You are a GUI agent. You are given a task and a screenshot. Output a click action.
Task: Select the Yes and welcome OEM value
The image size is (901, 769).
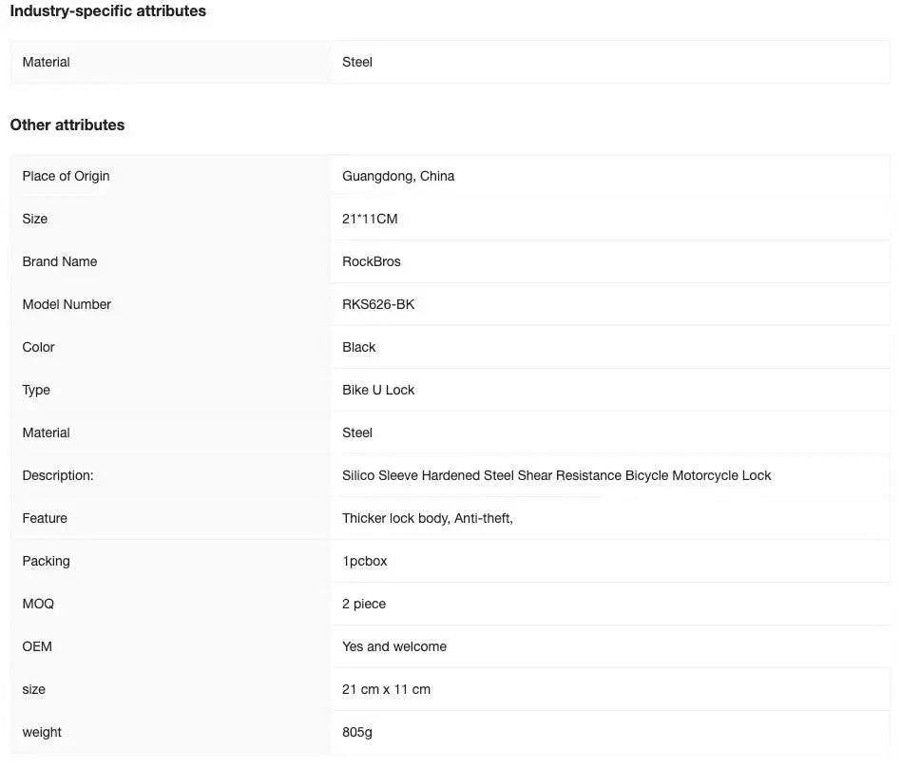pos(394,646)
